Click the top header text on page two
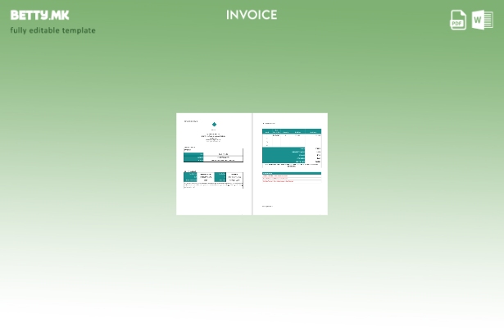Viewport: 504px width, 328px height. pyautogui.click(x=269, y=123)
